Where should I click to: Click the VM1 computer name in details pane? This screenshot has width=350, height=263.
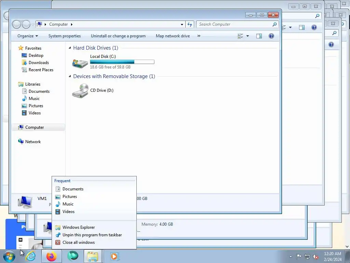[x=42, y=198]
